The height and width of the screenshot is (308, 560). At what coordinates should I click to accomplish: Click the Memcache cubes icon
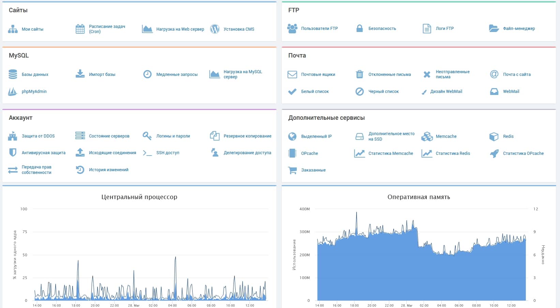427,136
